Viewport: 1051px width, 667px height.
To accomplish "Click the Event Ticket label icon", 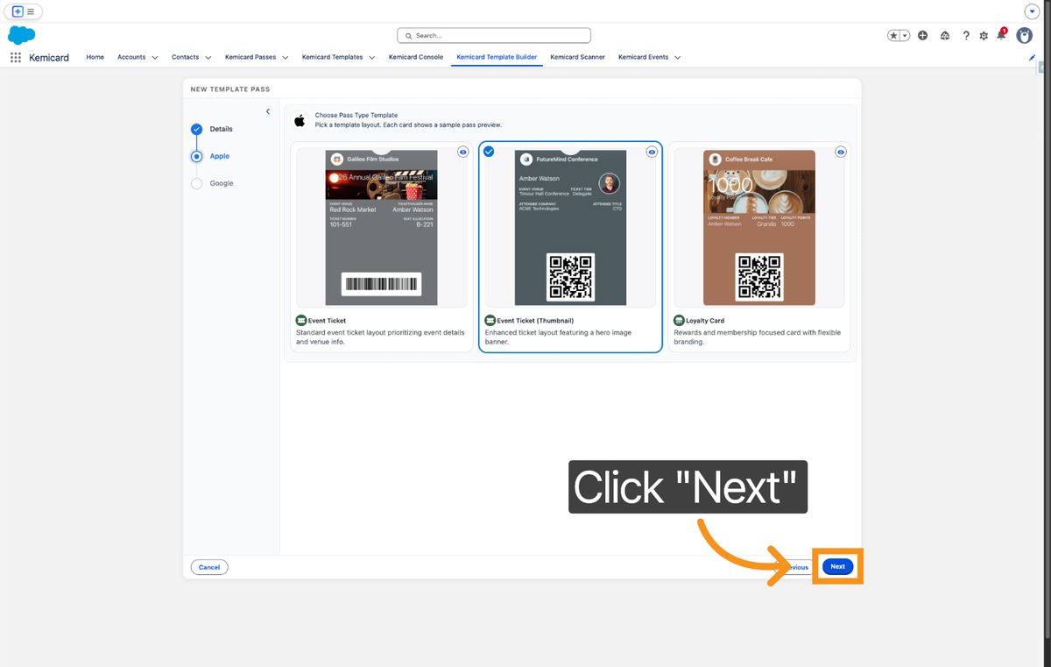I will pos(301,321).
